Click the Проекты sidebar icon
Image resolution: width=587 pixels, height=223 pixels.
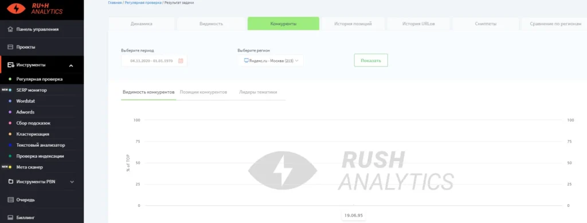(x=10, y=47)
